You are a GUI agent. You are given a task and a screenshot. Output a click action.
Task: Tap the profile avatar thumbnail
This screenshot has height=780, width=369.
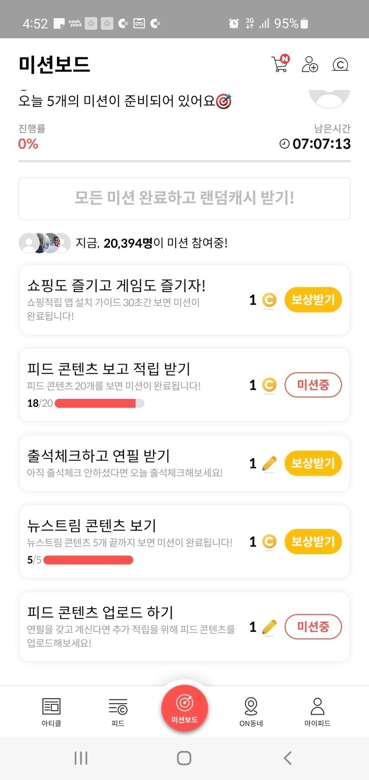[329, 96]
